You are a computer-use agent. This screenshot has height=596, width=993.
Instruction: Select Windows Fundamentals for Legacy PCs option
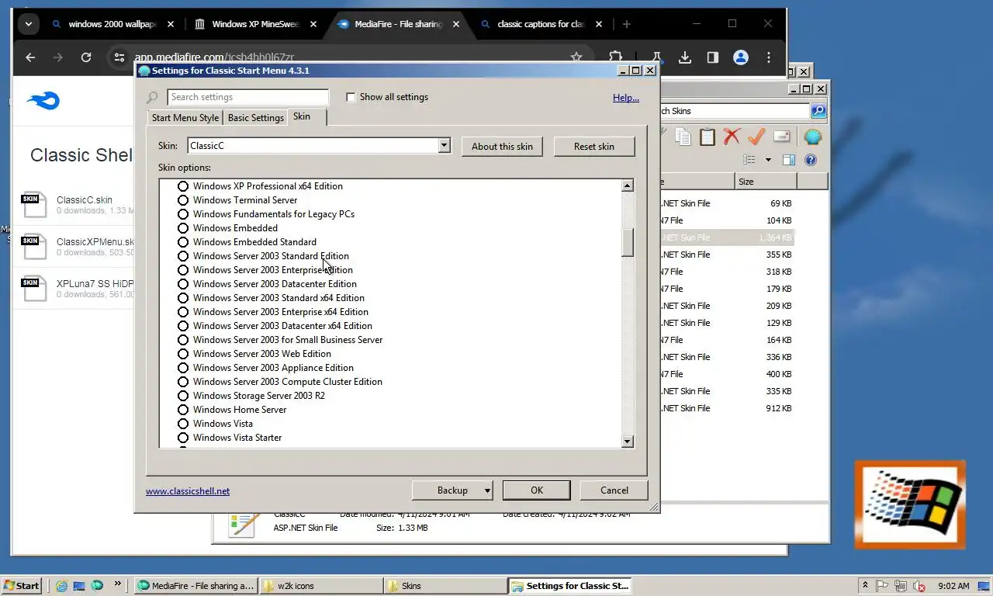click(x=183, y=214)
